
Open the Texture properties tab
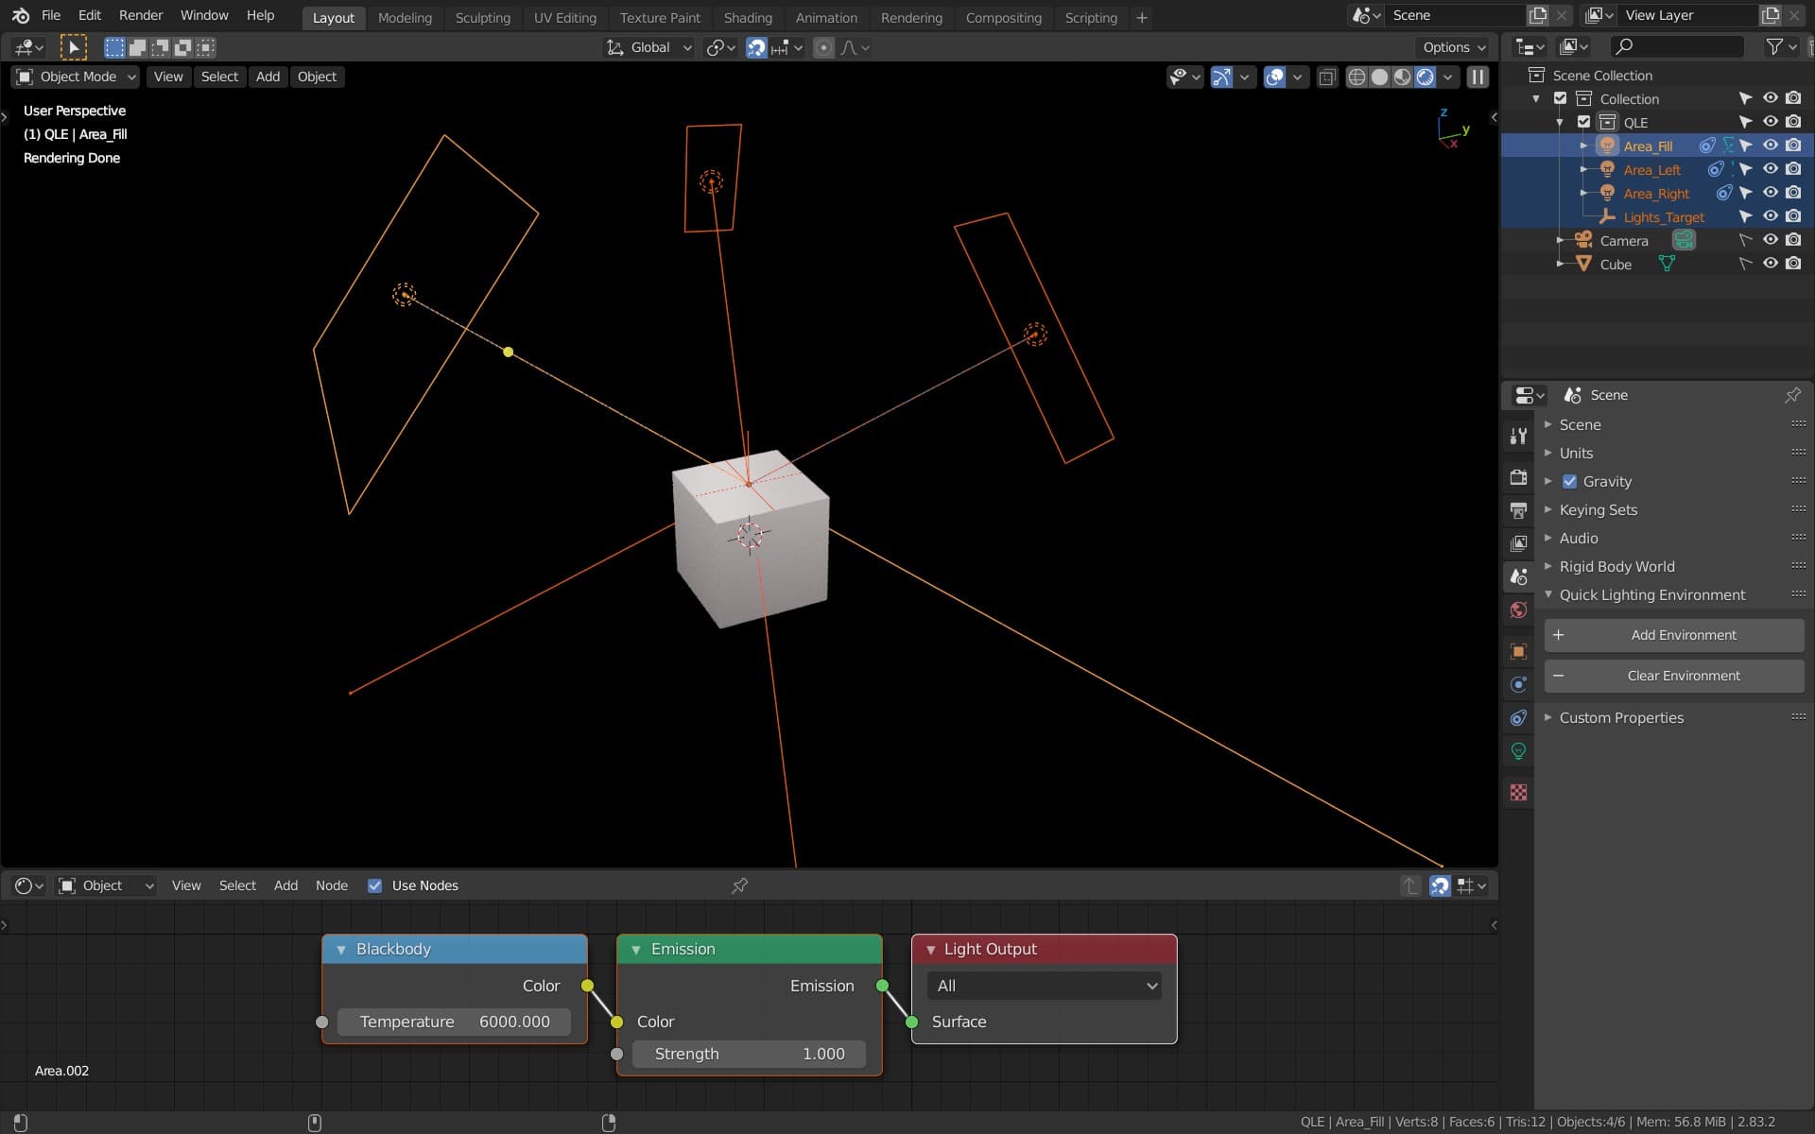click(x=1519, y=792)
